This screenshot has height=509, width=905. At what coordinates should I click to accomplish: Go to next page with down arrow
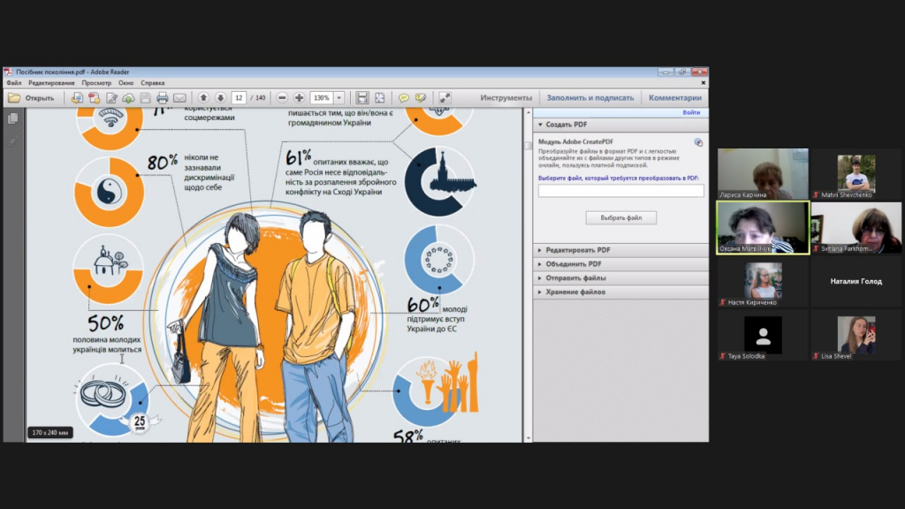coord(220,98)
